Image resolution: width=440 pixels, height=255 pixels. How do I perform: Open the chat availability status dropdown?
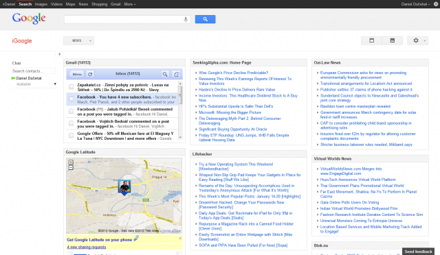tap(55, 84)
